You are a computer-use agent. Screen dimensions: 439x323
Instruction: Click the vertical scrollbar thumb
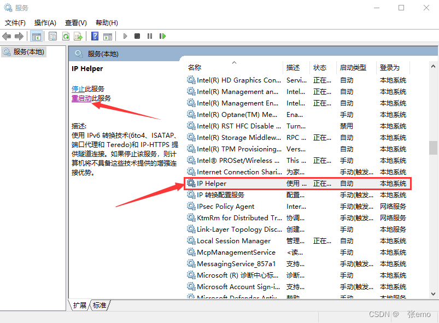point(433,148)
